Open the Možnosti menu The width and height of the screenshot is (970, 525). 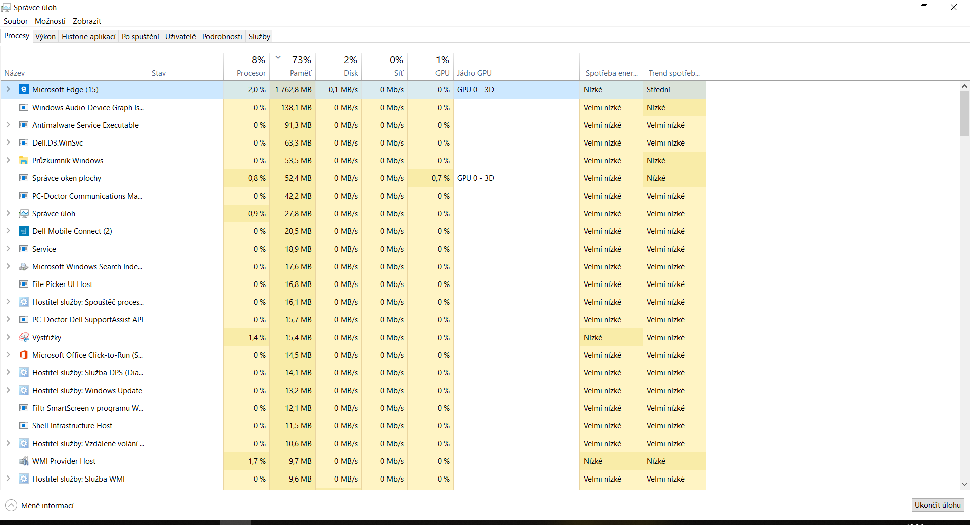[50, 21]
